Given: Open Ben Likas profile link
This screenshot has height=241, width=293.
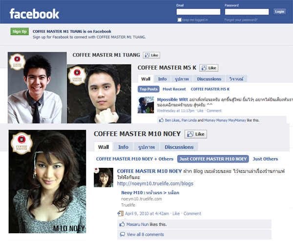Looking at the screenshot, I should pyautogui.click(x=172, y=120).
